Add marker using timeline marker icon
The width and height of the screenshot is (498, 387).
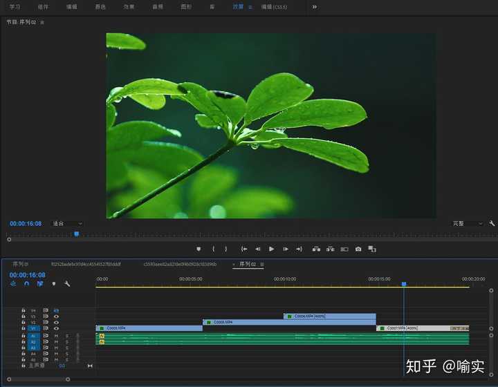[x=54, y=283]
